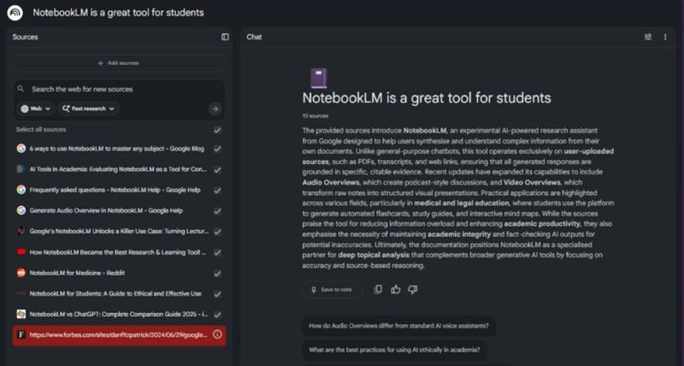
Task: Open 'Google's NotebookLM Unlocks a Killer Use Case' source
Action: pos(119,231)
